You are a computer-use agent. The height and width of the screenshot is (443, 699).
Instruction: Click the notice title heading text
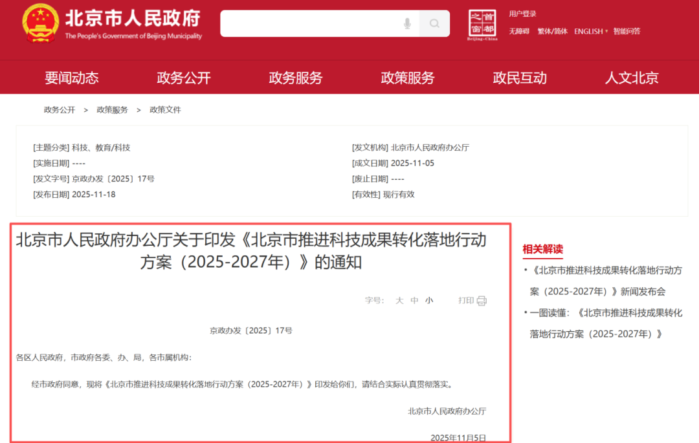point(251,251)
